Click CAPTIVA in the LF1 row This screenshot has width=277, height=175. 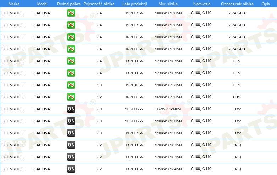click(x=42, y=85)
